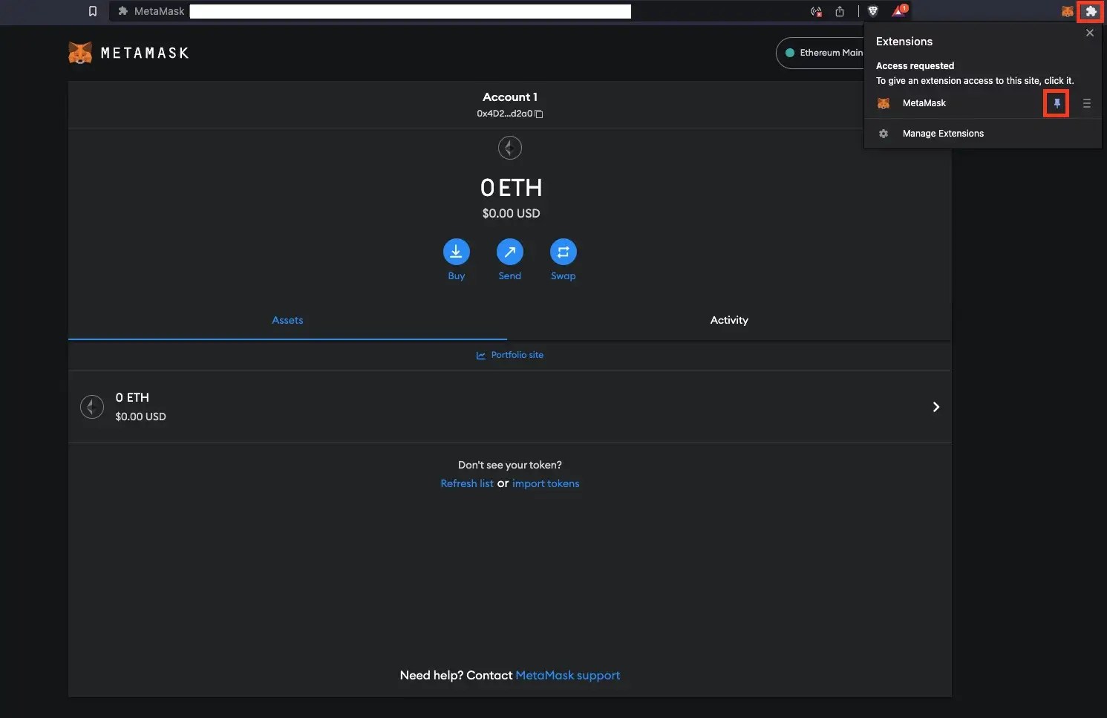
Task: Open Manage Extensions
Action: click(x=943, y=134)
